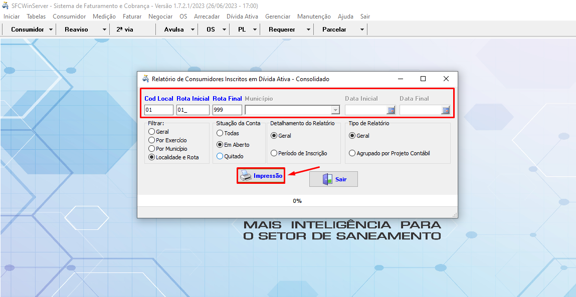
Task: Open the Dívida Ativa menu
Action: click(x=242, y=17)
